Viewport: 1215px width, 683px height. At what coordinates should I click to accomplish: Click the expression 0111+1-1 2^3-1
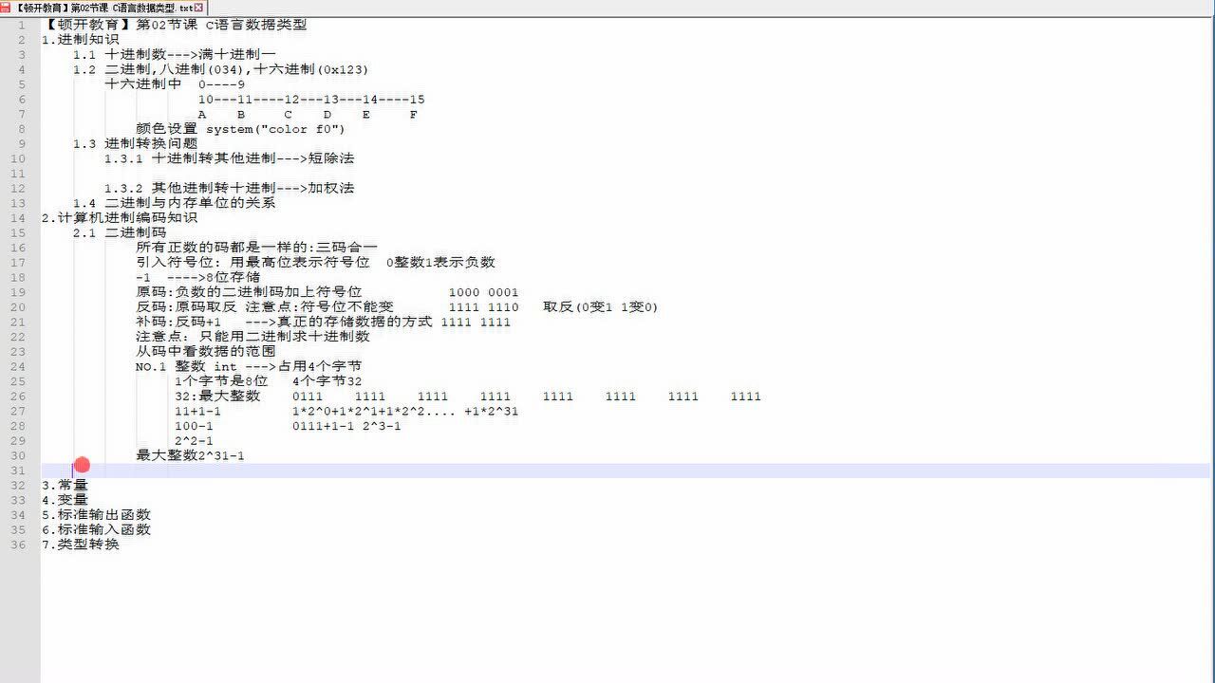pyautogui.click(x=346, y=426)
